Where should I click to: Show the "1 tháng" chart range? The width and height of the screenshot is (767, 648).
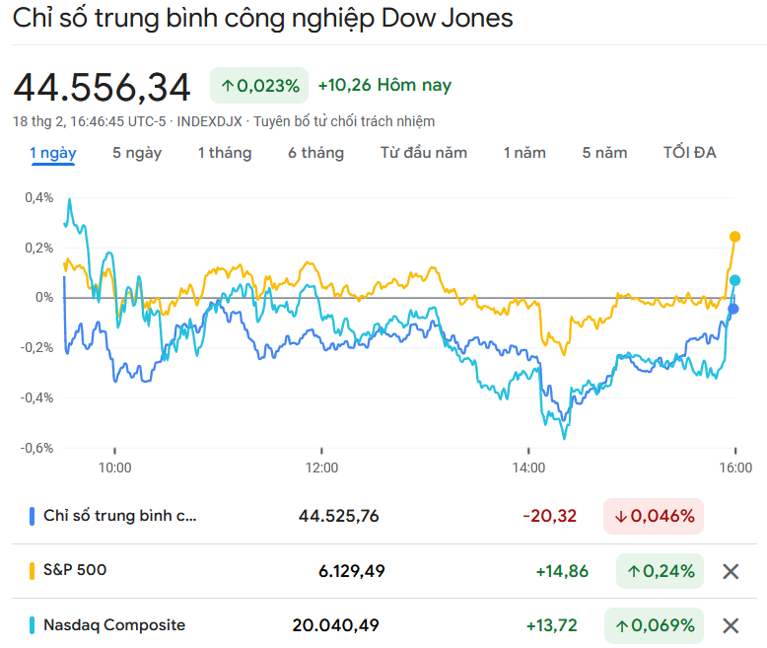225,153
